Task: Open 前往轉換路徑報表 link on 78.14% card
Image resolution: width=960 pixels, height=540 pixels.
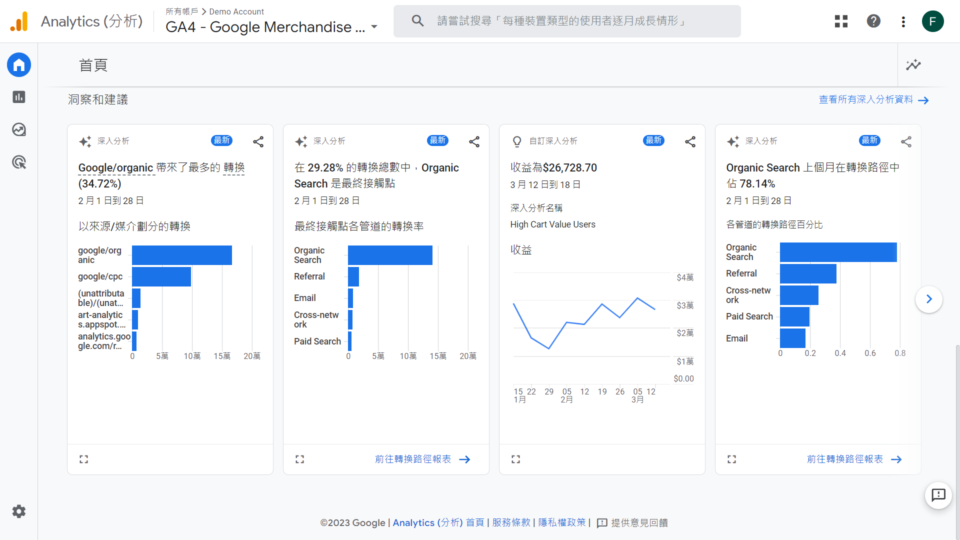Action: click(854, 459)
